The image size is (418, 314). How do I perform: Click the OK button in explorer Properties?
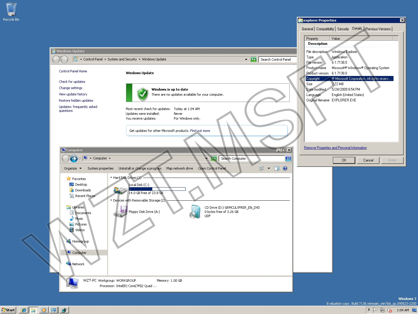(x=344, y=160)
